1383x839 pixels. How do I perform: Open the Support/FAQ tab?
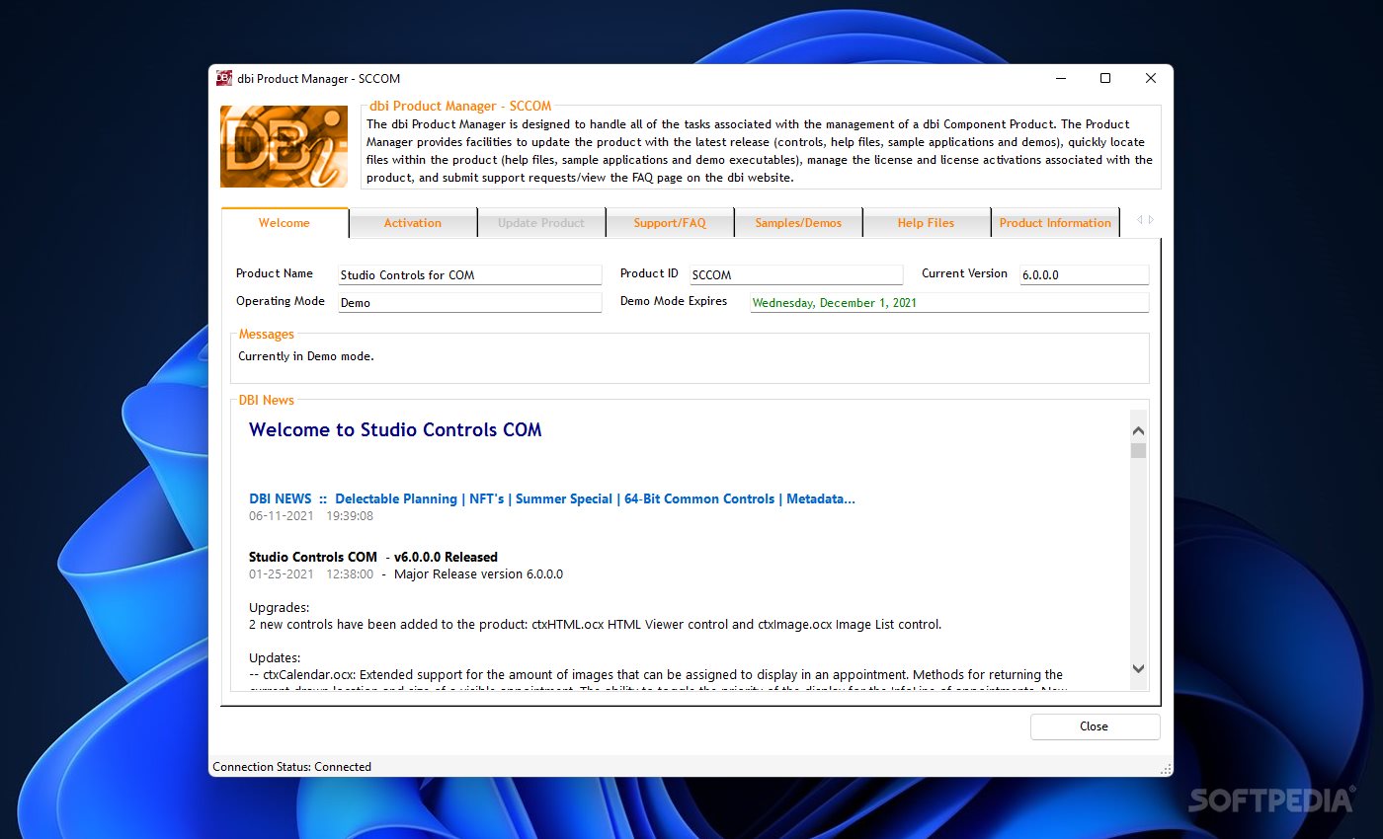coord(670,223)
